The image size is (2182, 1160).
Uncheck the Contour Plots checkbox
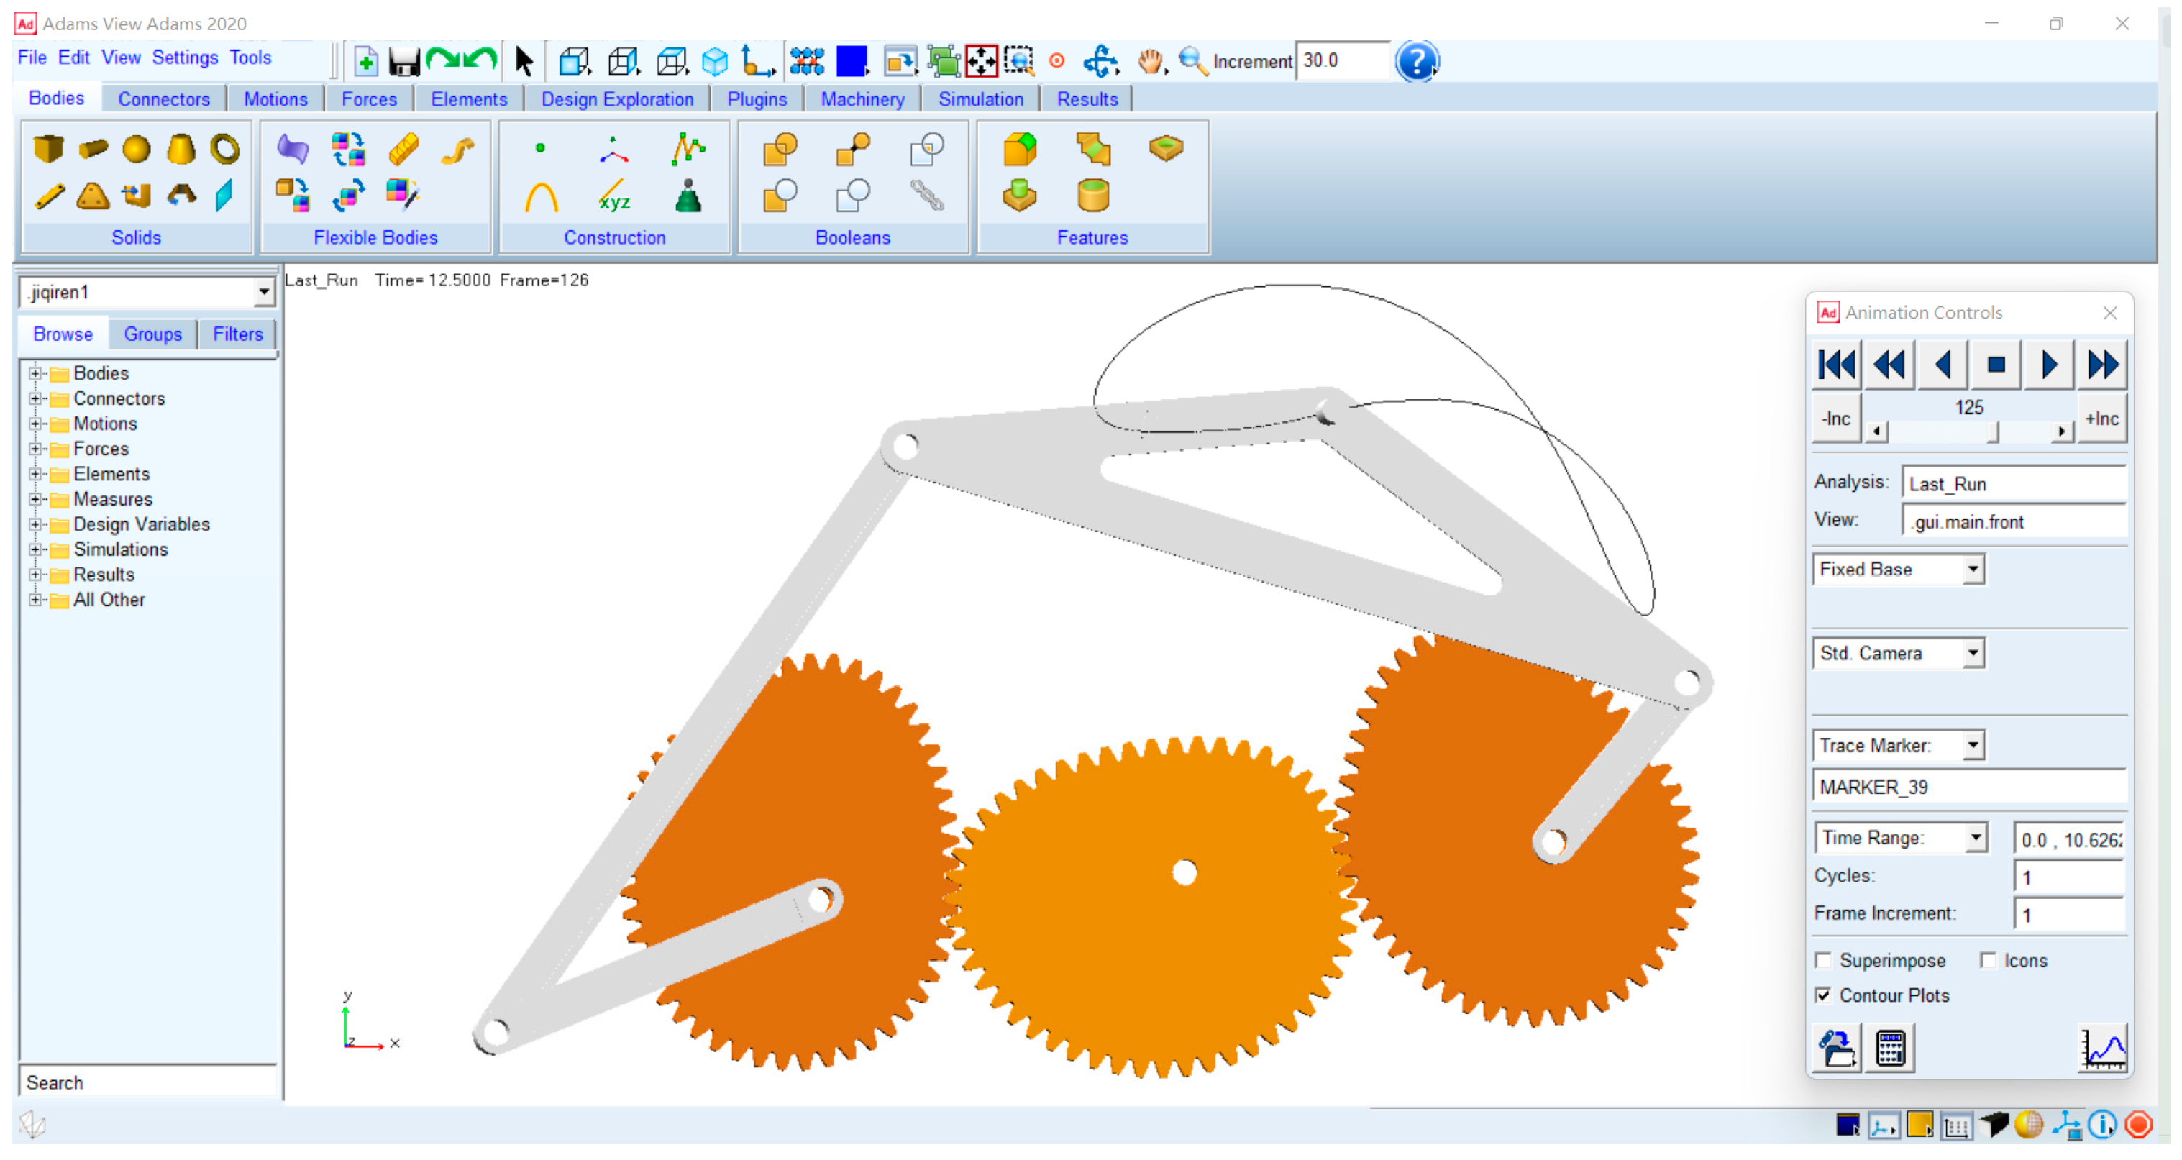point(1823,995)
